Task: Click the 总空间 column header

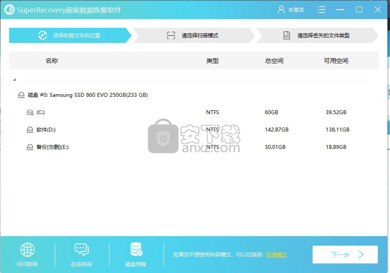Action: pos(274,61)
